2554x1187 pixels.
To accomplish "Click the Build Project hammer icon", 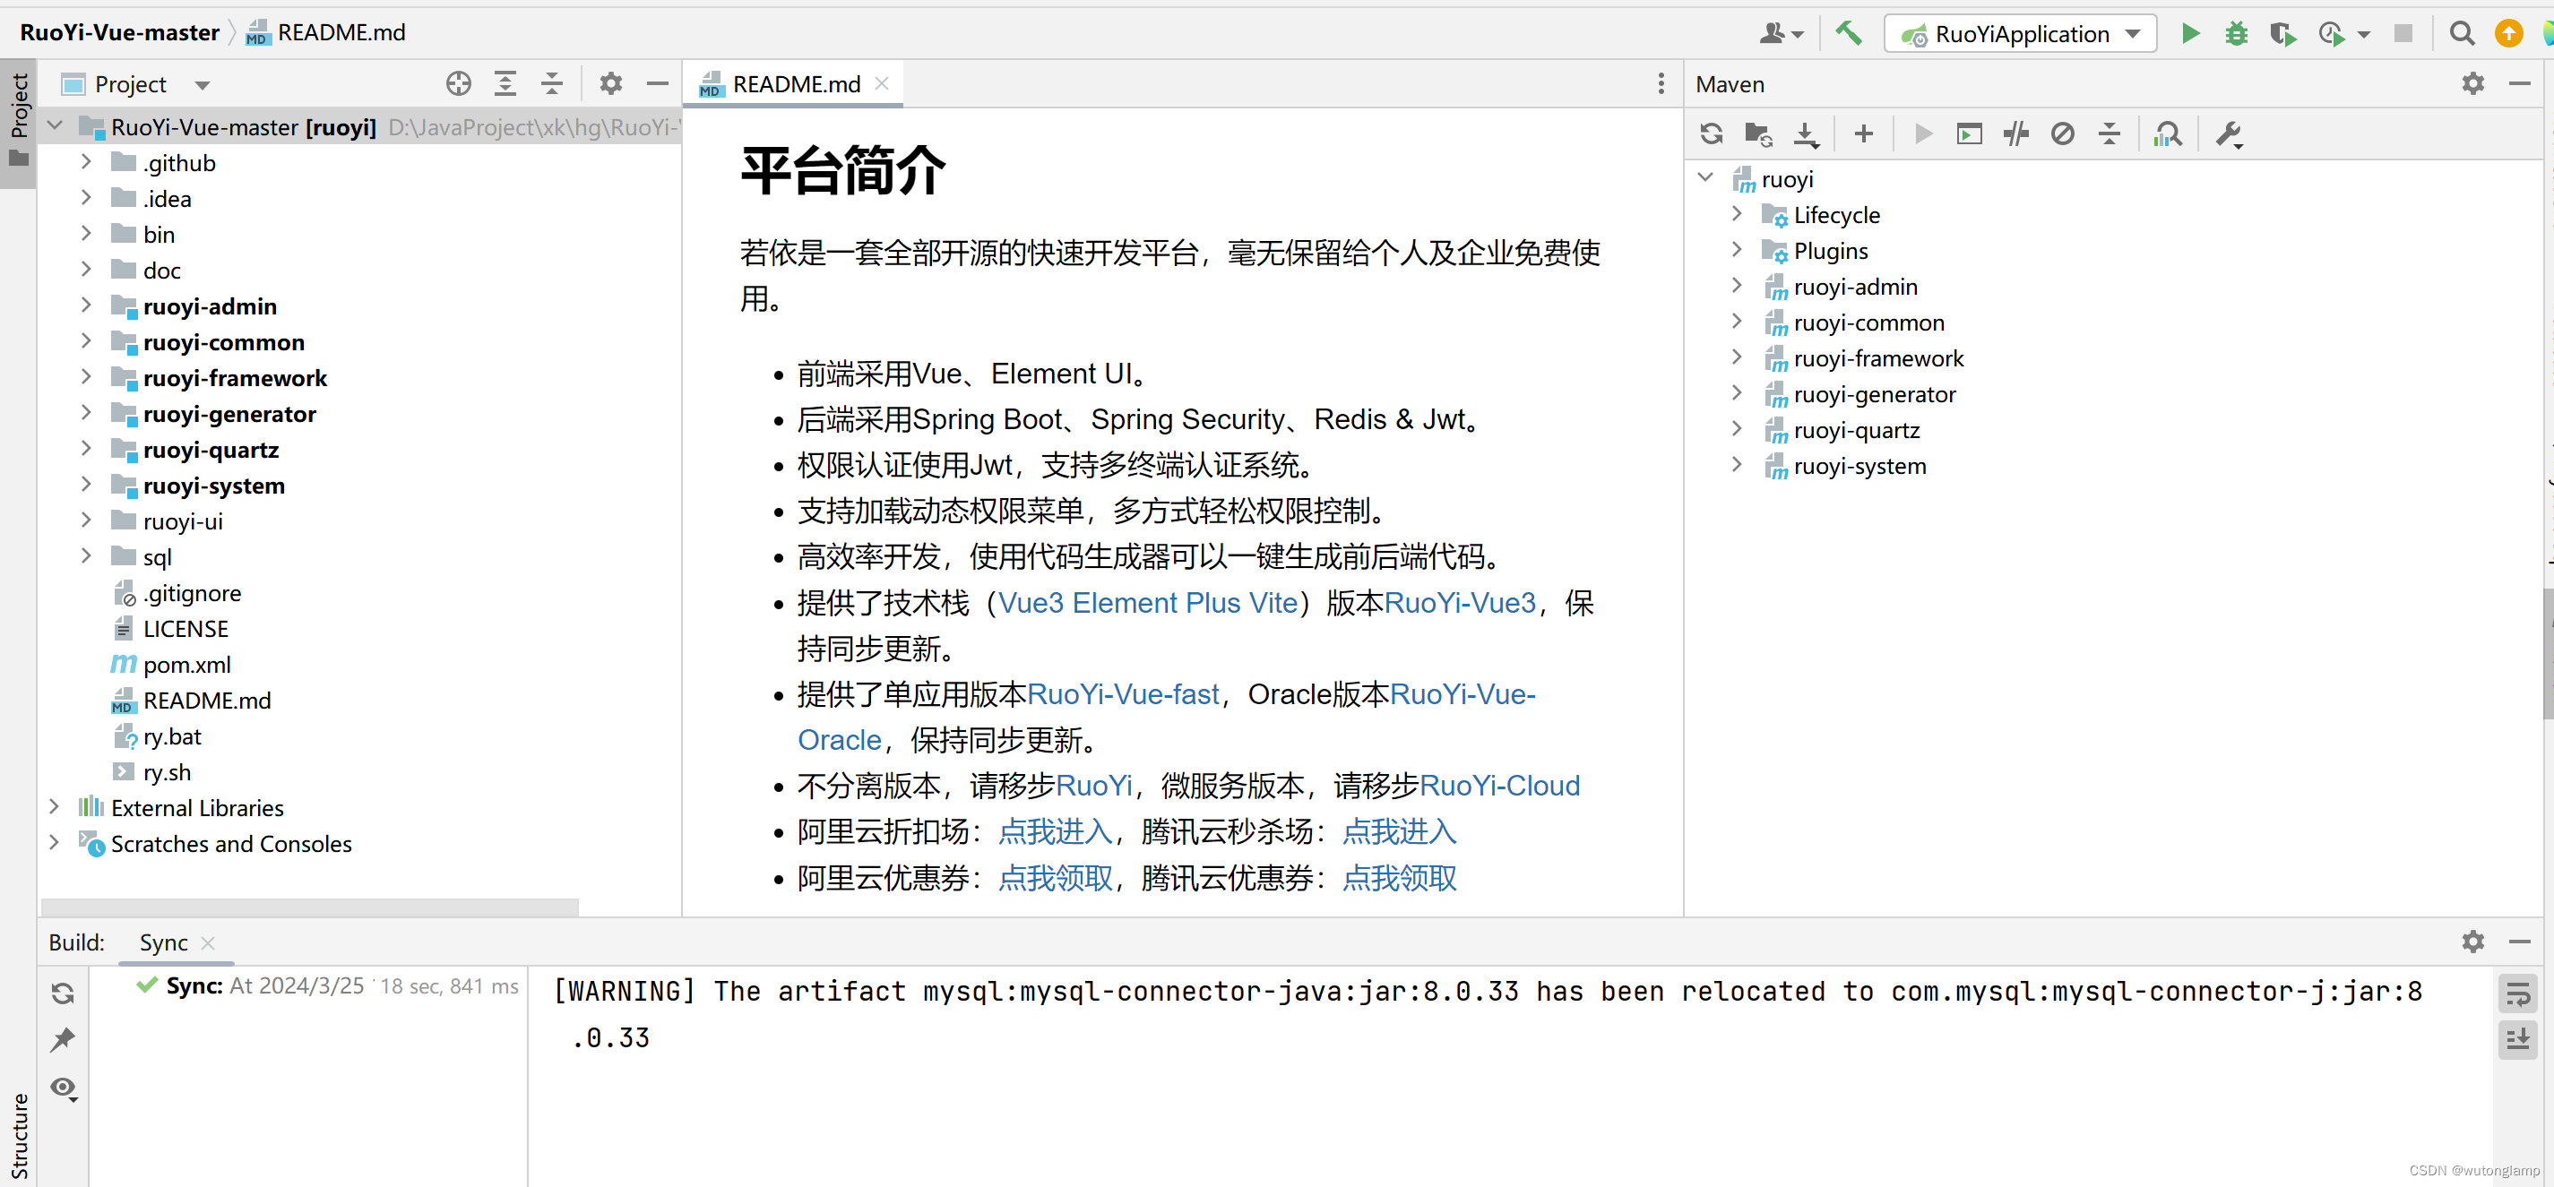I will click(x=1848, y=34).
